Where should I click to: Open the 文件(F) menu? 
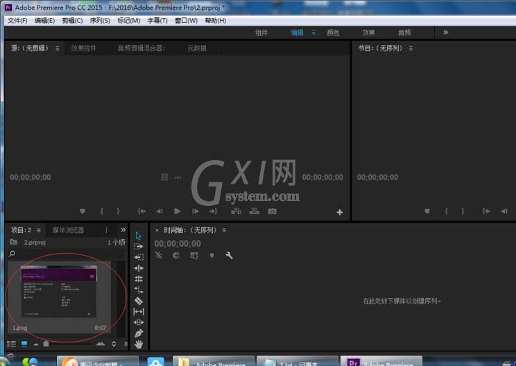(x=17, y=21)
